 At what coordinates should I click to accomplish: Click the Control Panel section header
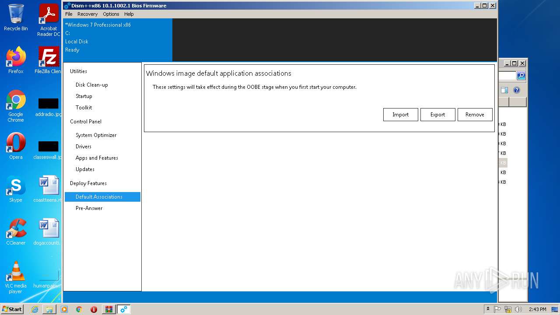click(x=86, y=122)
